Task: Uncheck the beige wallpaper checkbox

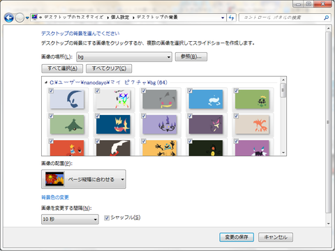Action: tap(237, 116)
